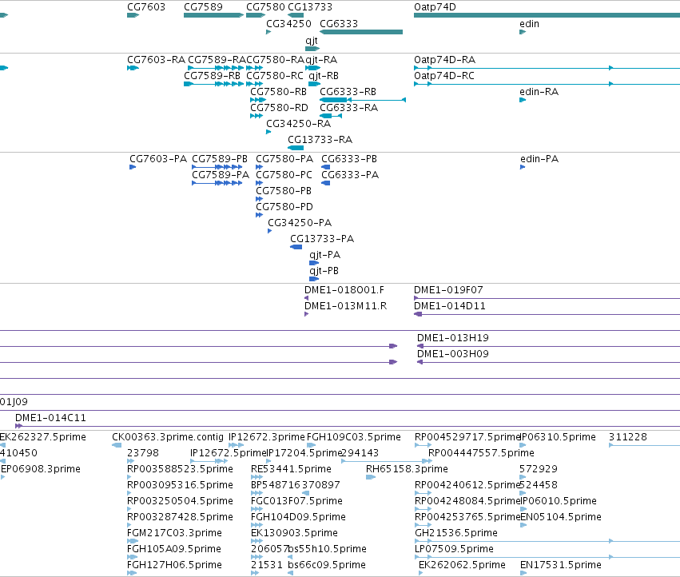Image resolution: width=680 pixels, height=577 pixels.
Task: Select EST FGM217C03.3prime label
Action: [x=174, y=533]
